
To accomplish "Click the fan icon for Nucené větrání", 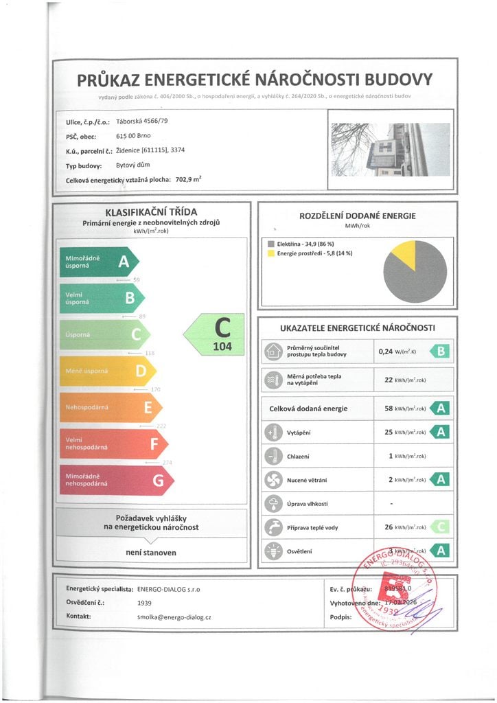I will click(273, 479).
